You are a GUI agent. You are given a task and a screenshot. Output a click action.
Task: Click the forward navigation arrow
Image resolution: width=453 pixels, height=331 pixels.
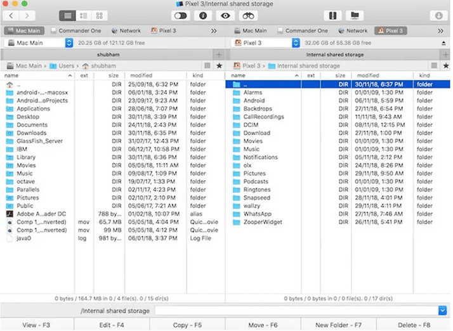pyautogui.click(x=29, y=15)
